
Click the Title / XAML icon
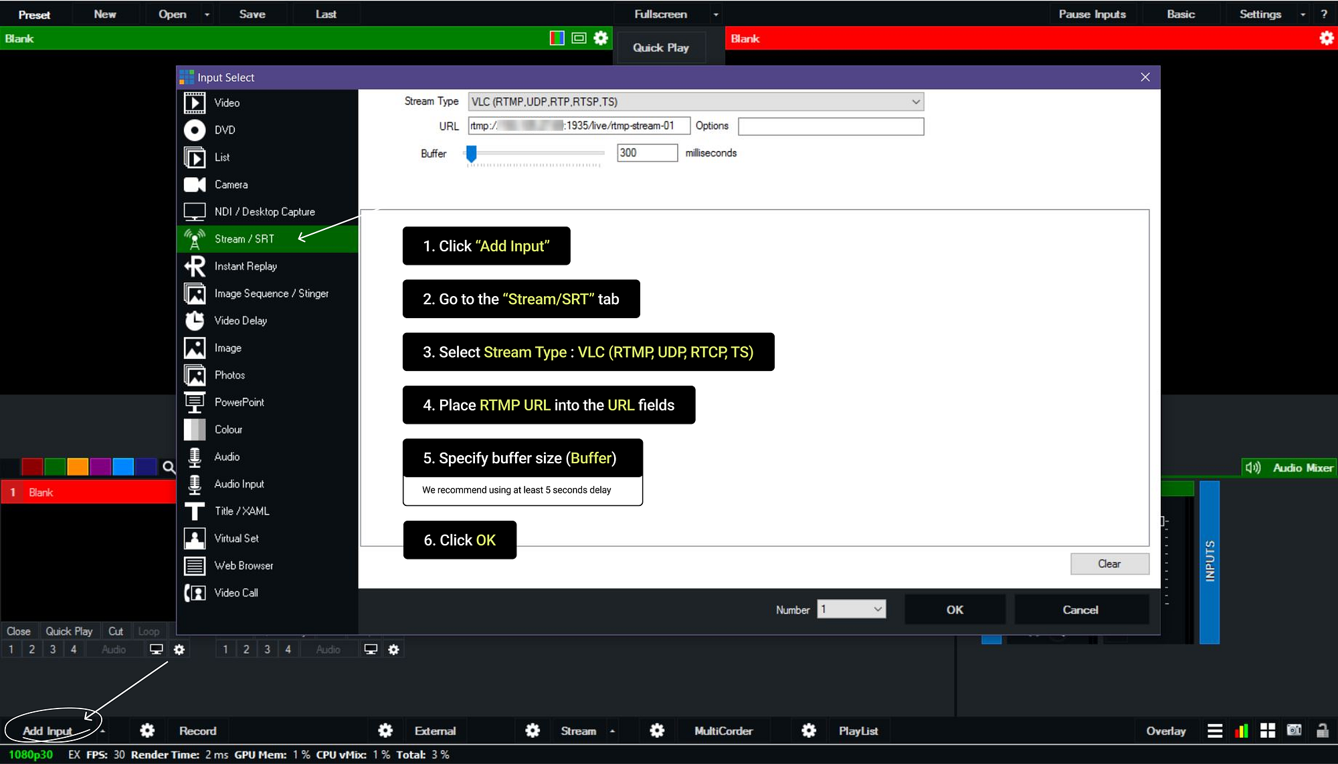(x=195, y=511)
